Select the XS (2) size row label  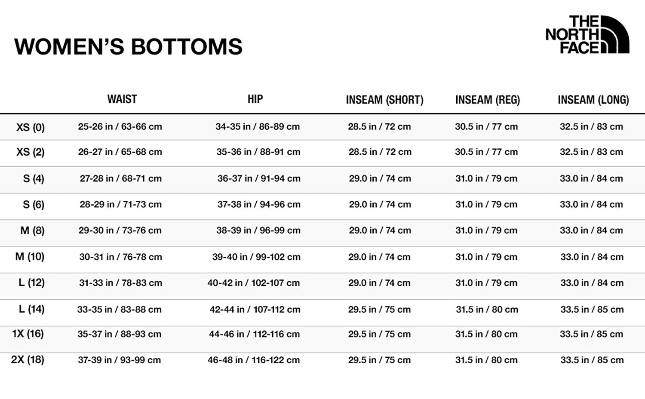point(31,152)
